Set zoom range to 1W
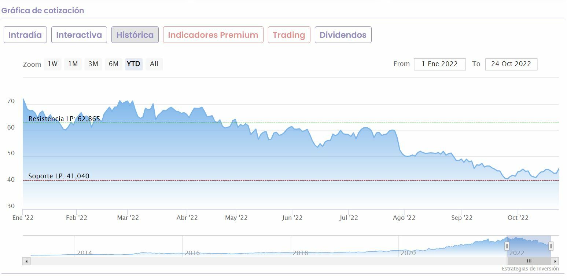The height and width of the screenshot is (280, 567). click(52, 64)
